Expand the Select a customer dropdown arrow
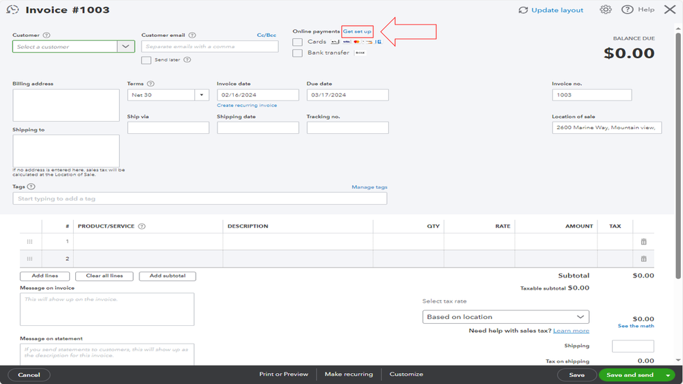The height and width of the screenshot is (384, 683). coord(126,46)
